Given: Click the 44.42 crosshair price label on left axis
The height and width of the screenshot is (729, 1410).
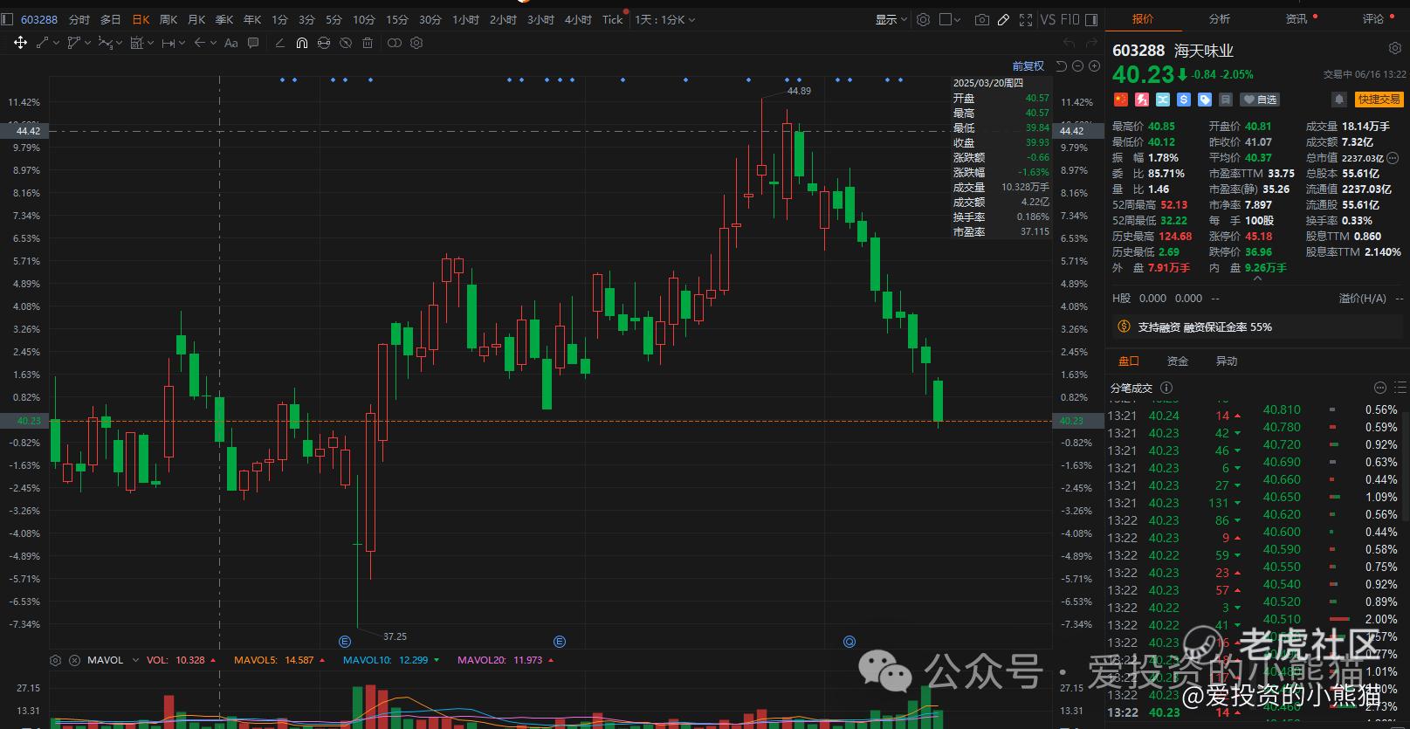Looking at the screenshot, I should (x=24, y=131).
